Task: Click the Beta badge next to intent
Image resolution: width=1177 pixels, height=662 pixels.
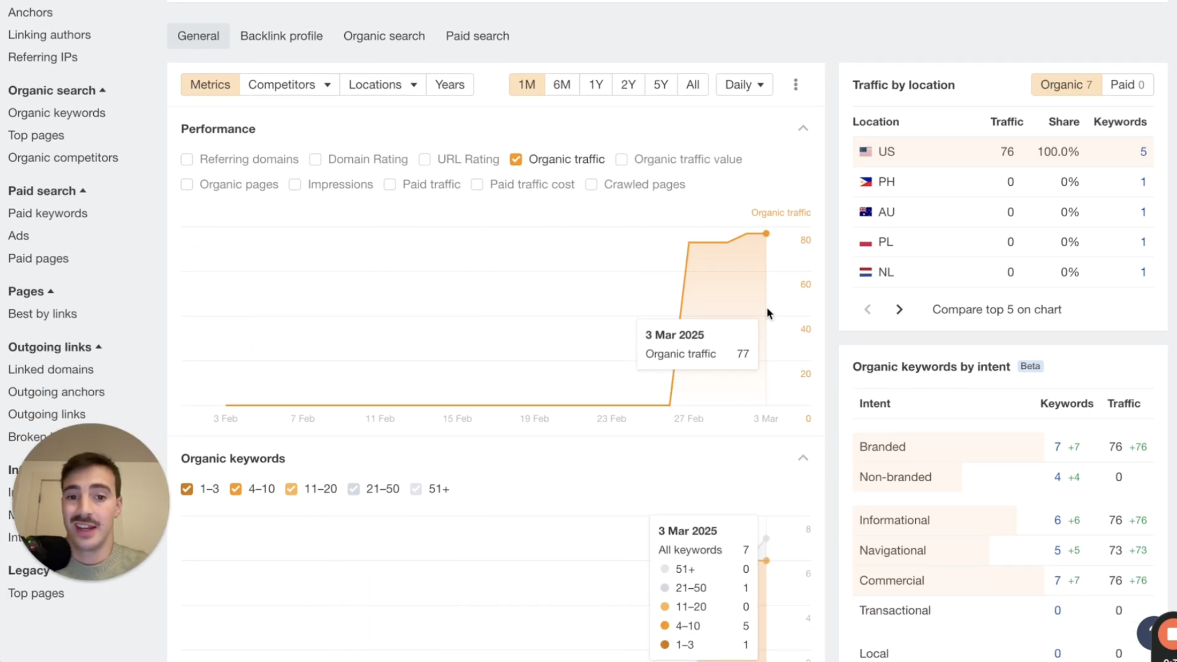Action: [1030, 366]
